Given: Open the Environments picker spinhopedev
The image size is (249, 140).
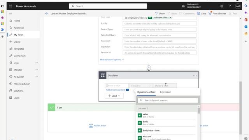Looking at the screenshot, I should coord(192,6).
